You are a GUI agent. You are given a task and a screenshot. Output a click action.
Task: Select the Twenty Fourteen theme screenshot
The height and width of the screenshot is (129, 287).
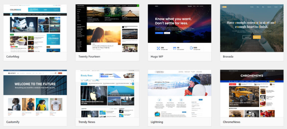[107, 28]
